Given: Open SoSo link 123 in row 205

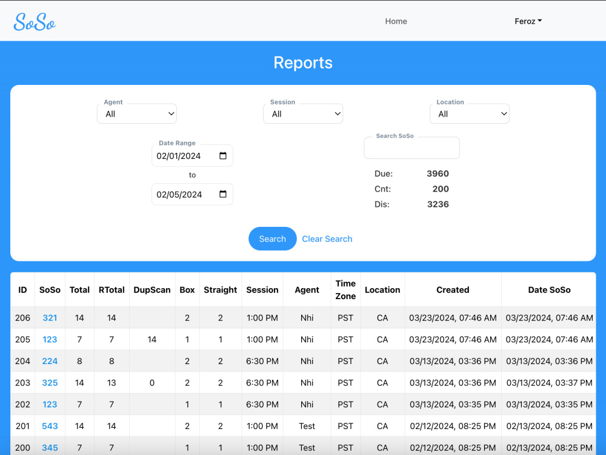Looking at the screenshot, I should pos(50,339).
